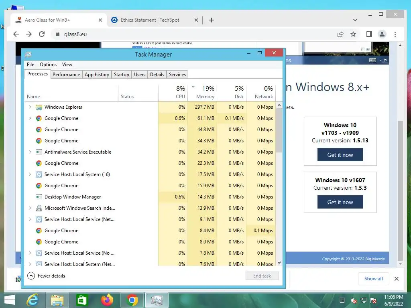The height and width of the screenshot is (308, 411).
Task: Switch to Ethics Statement | TechSpot tab
Action: click(154, 20)
